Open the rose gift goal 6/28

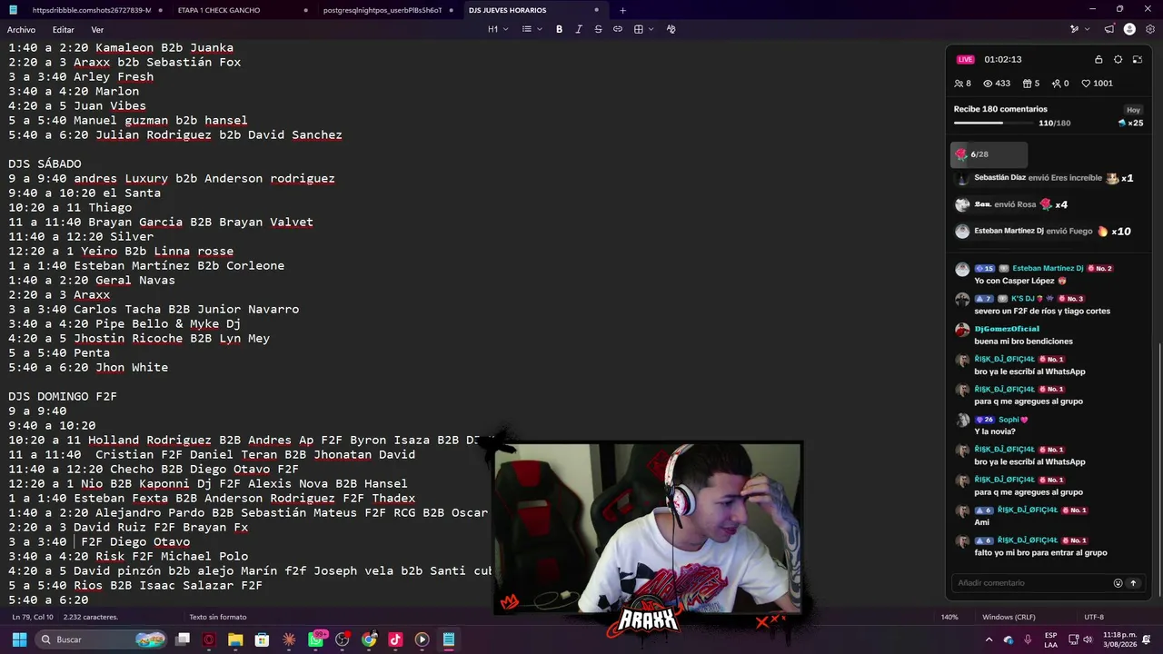[989, 154]
